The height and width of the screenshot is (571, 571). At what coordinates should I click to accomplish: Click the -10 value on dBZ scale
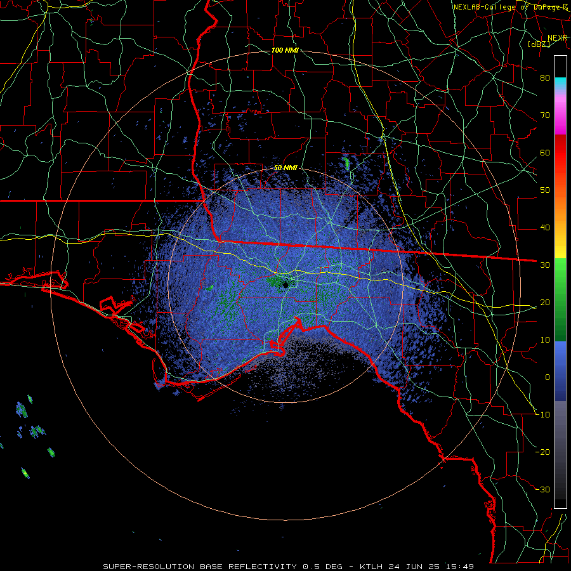click(x=542, y=415)
